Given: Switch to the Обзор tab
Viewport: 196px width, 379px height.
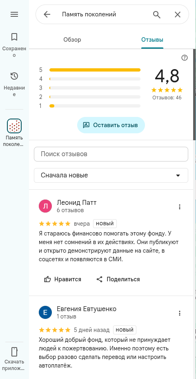Looking at the screenshot, I should click(72, 40).
